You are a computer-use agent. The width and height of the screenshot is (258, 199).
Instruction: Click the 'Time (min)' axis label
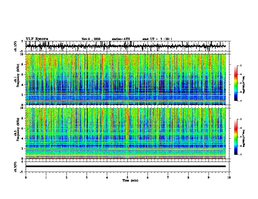(130, 180)
